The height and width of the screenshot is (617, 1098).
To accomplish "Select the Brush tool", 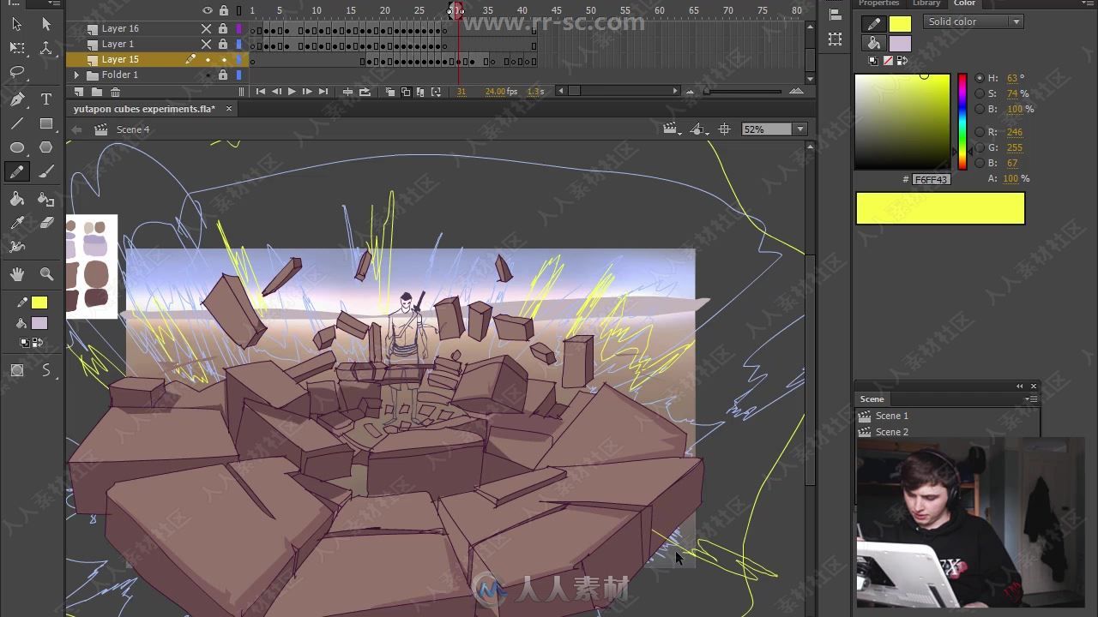I will 46,171.
